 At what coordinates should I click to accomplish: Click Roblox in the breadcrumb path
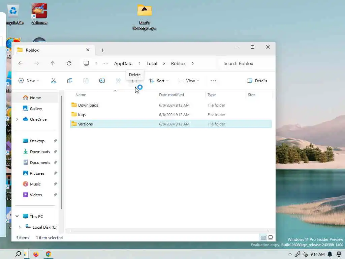point(179,63)
